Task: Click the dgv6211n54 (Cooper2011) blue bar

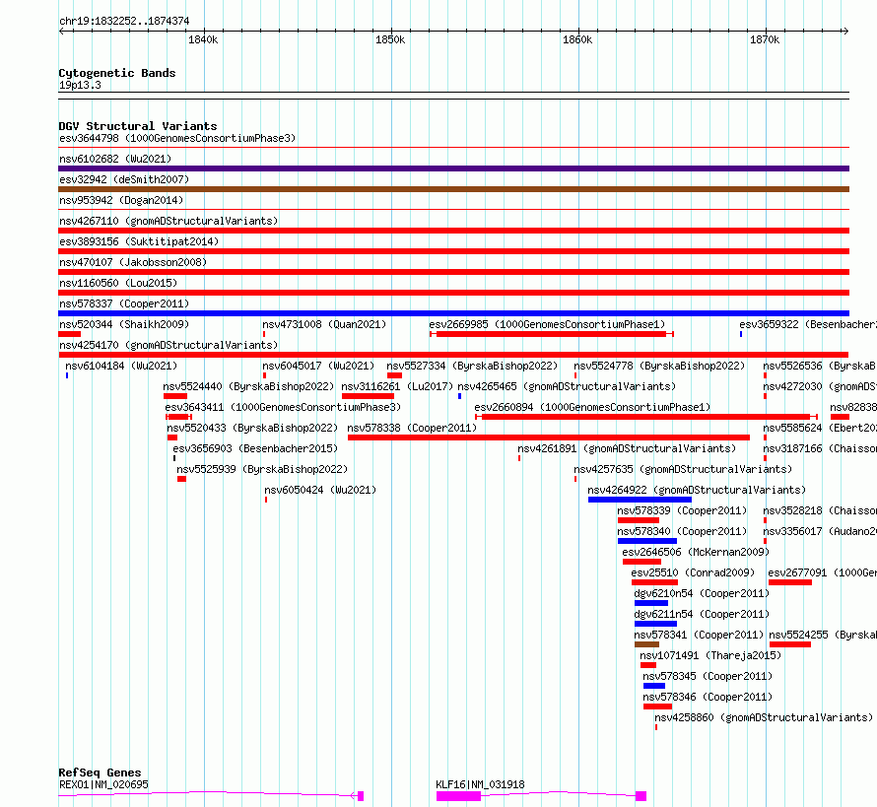Action: pyautogui.click(x=655, y=624)
